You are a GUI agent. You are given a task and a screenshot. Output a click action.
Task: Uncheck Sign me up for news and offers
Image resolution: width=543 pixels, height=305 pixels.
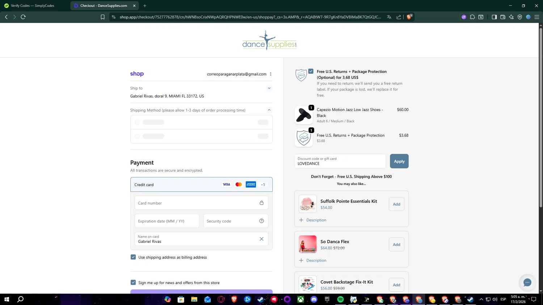pos(133,283)
